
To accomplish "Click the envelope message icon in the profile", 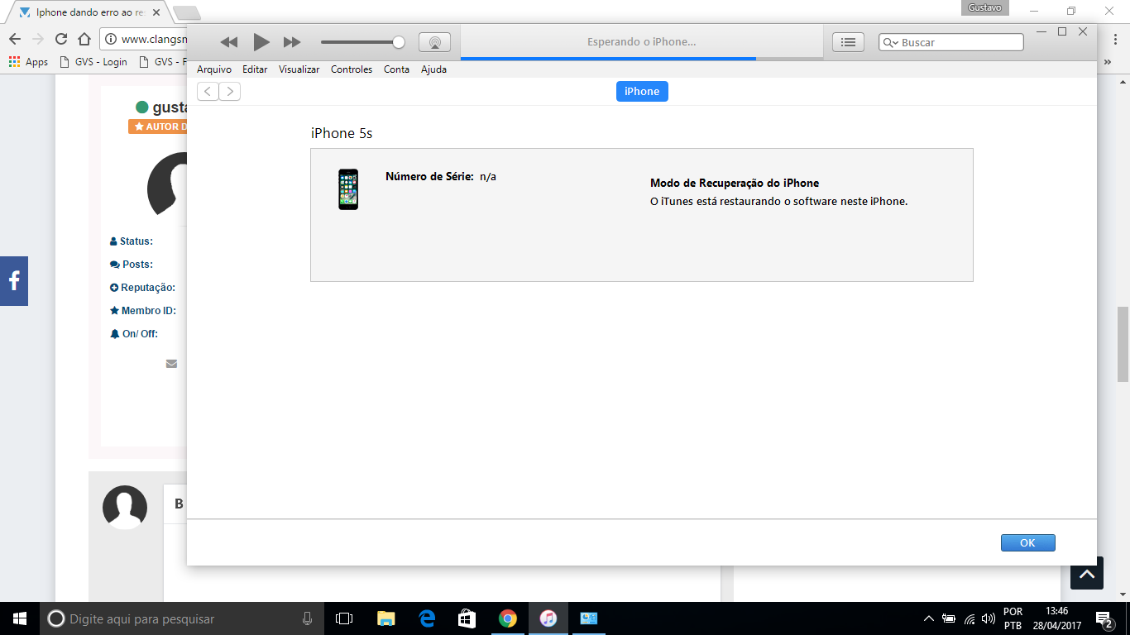I will click(x=171, y=364).
